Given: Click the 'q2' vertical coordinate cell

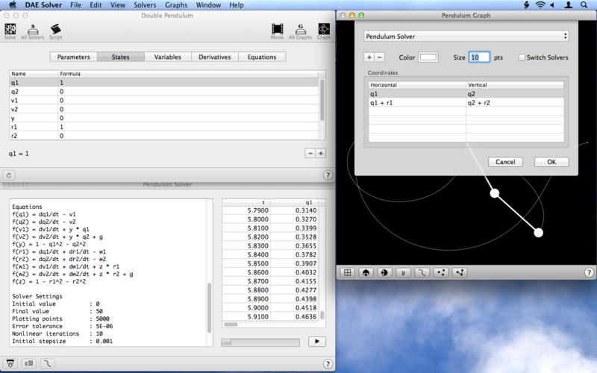Looking at the screenshot, I should (515, 94).
